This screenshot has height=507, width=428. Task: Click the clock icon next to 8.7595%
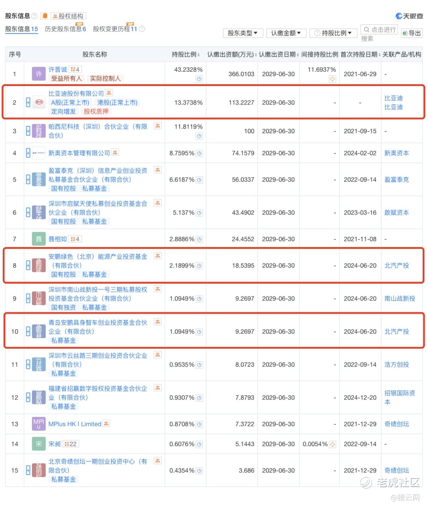(x=199, y=153)
